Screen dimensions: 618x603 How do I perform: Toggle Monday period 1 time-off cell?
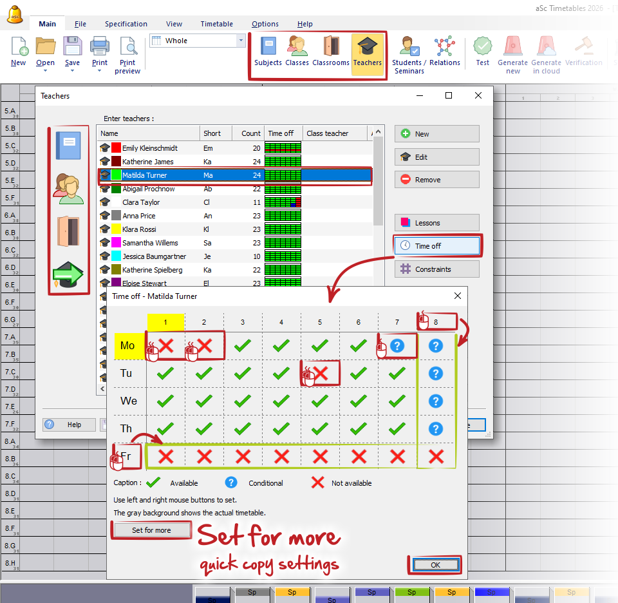pyautogui.click(x=166, y=346)
